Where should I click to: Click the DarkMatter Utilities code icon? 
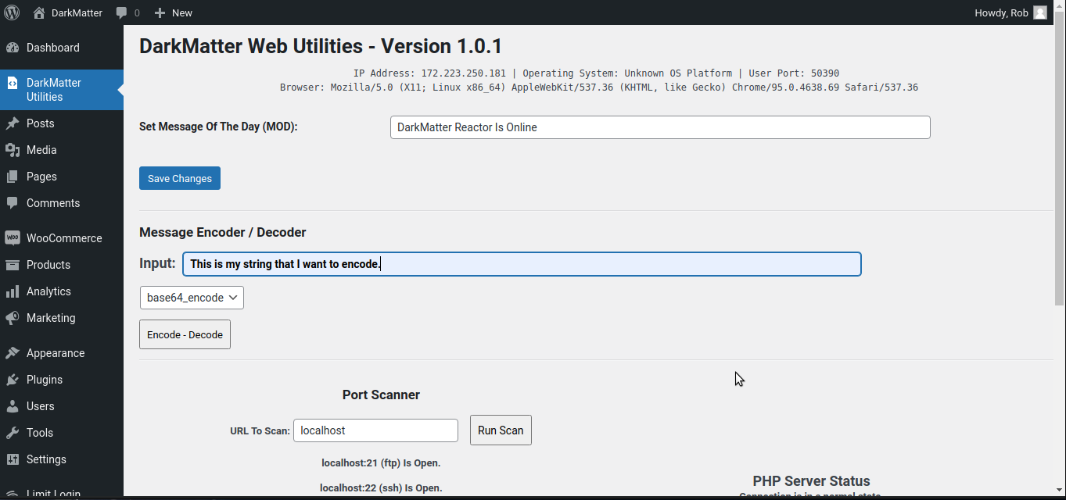pyautogui.click(x=12, y=83)
